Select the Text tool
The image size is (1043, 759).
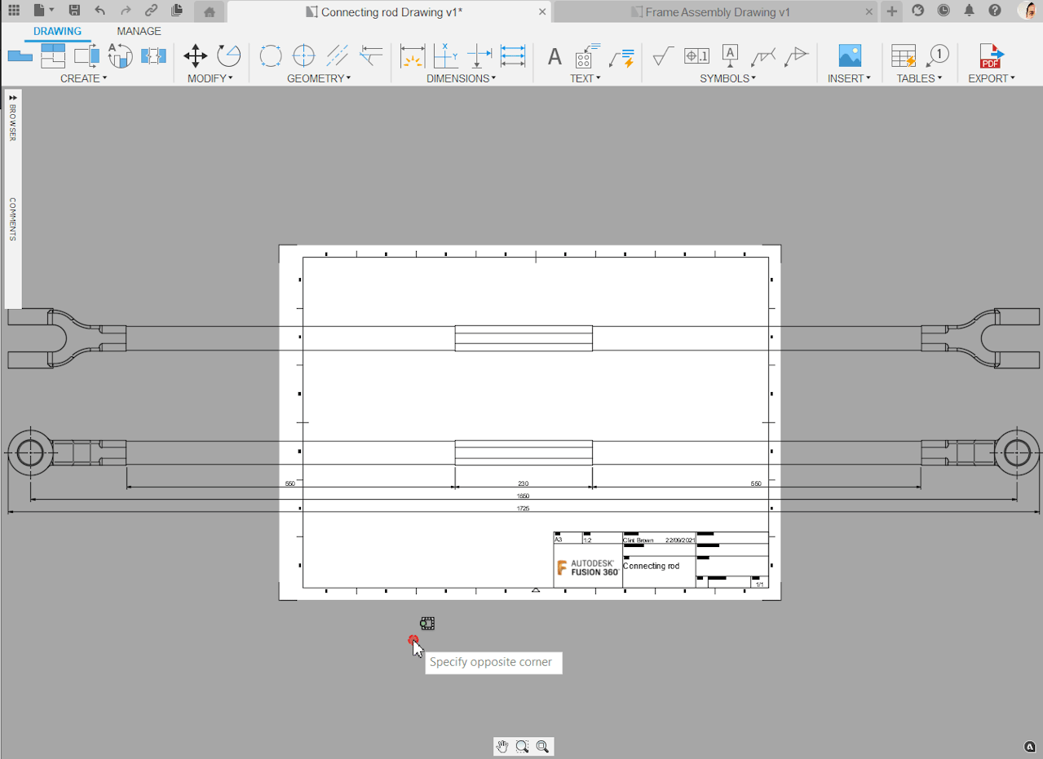pyautogui.click(x=555, y=56)
